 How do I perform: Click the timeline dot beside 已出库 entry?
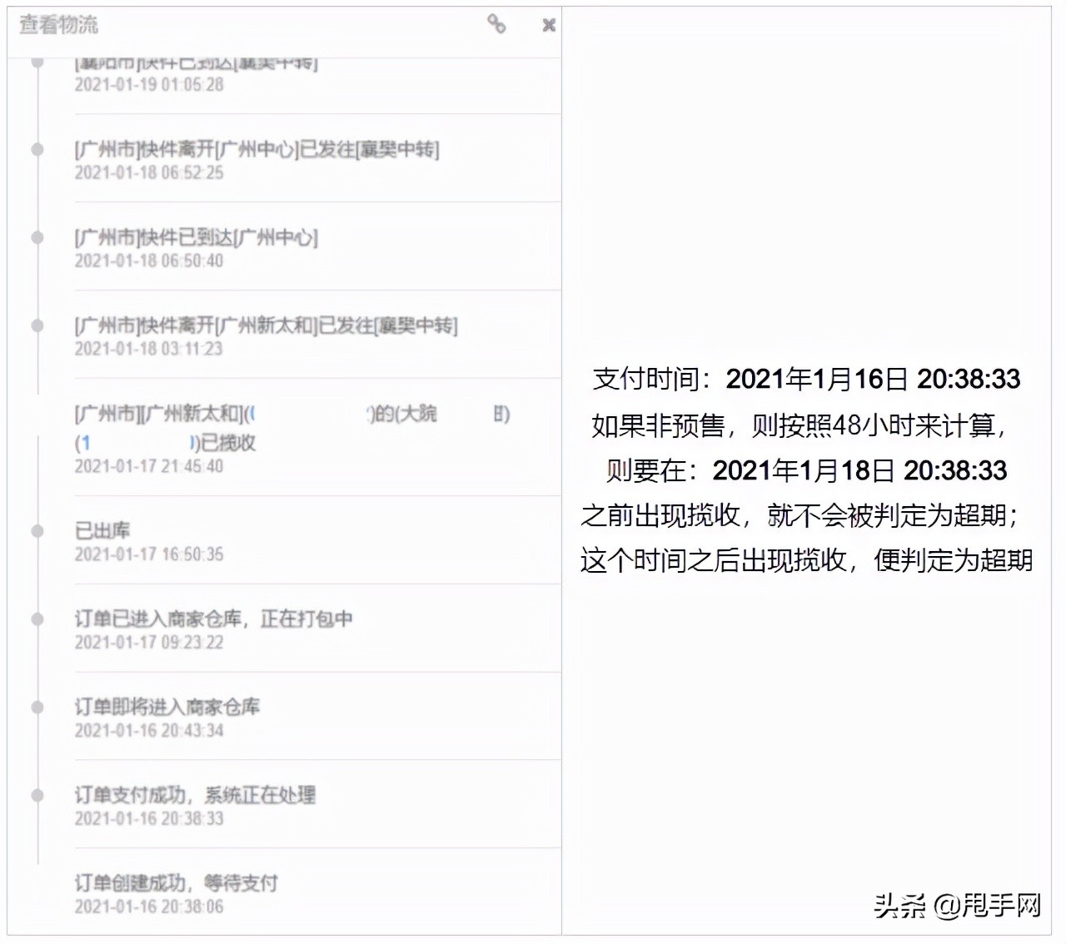click(x=36, y=529)
